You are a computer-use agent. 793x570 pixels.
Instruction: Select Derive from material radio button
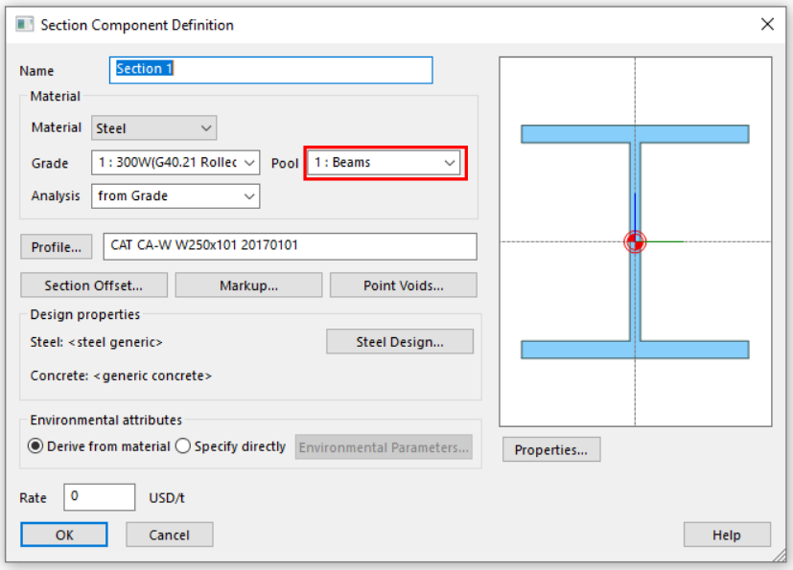tap(36, 446)
